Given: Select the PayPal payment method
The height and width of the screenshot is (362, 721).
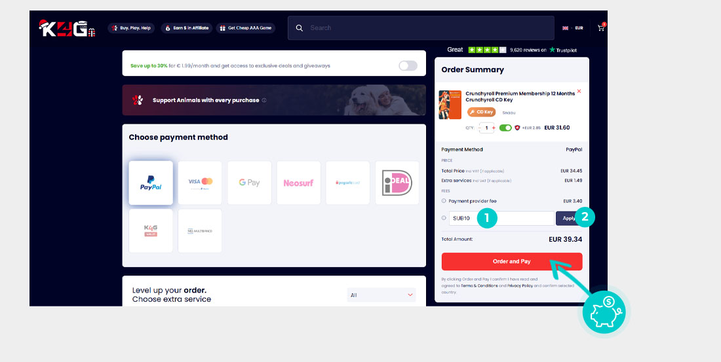Looking at the screenshot, I should pyautogui.click(x=151, y=183).
